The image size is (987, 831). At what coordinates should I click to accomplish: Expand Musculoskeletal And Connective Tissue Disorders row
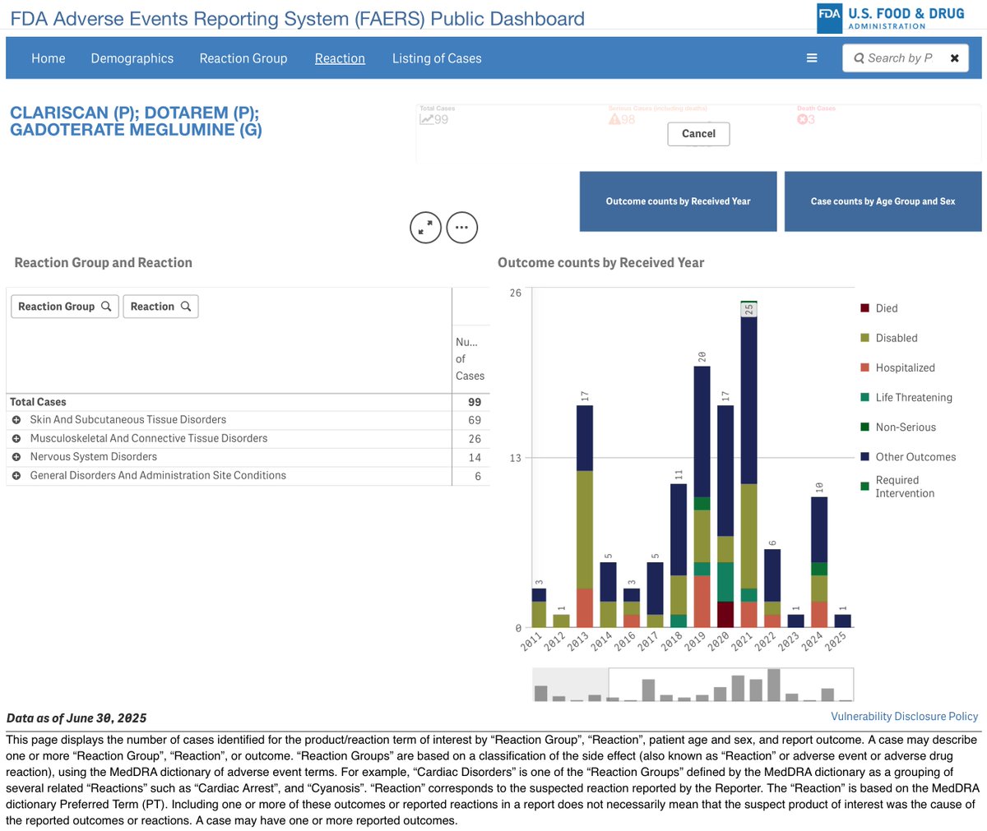tap(16, 439)
